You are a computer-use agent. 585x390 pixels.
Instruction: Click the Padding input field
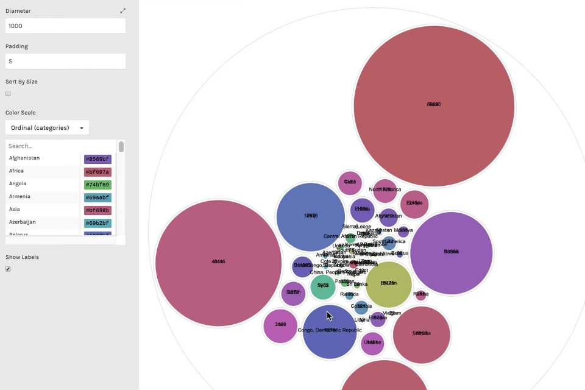tap(65, 61)
